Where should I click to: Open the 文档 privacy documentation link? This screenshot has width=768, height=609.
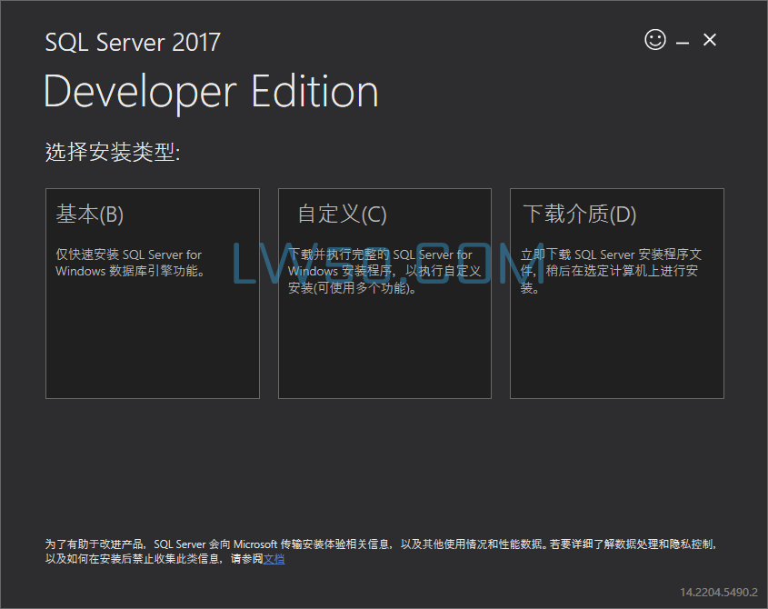pyautogui.click(x=273, y=559)
